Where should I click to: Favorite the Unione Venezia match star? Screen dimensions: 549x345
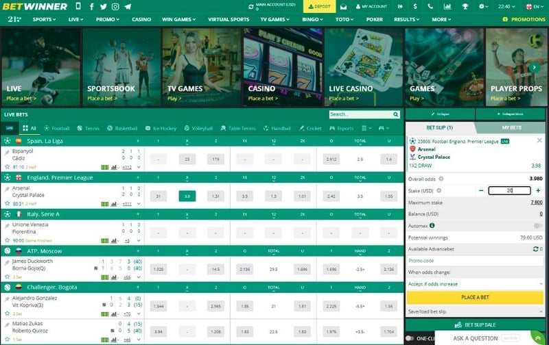tap(7, 240)
